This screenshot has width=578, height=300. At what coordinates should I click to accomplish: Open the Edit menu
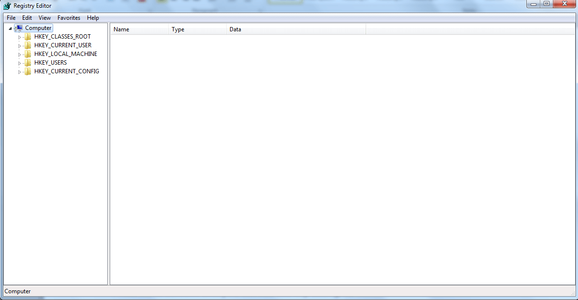tap(27, 18)
